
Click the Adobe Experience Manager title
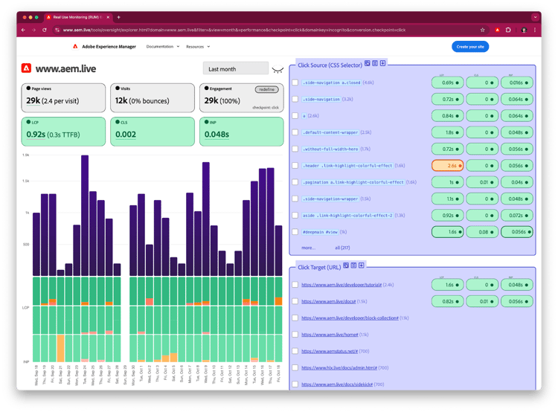[x=109, y=47]
